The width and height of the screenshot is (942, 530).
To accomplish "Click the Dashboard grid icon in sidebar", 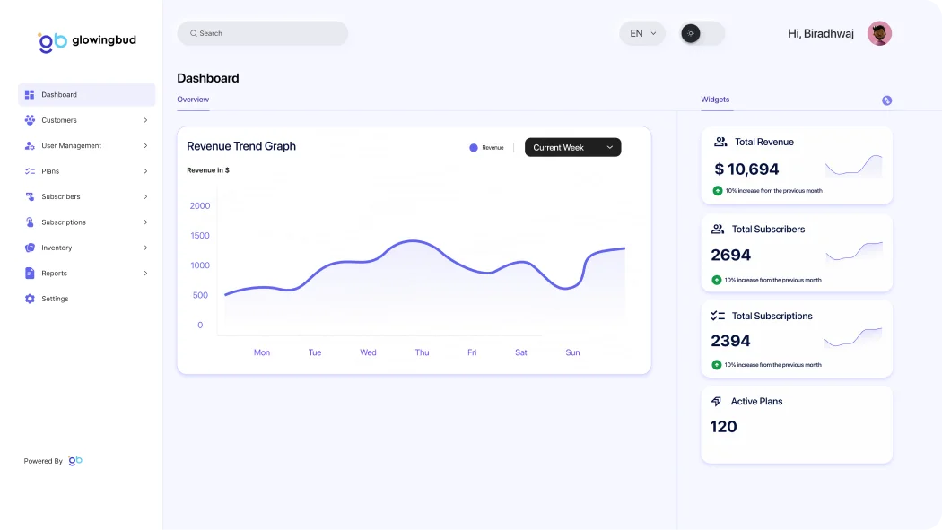I will point(30,94).
